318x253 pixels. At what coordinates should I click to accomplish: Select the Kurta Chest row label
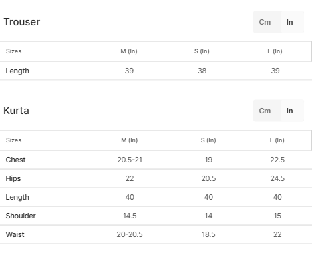[15, 160]
